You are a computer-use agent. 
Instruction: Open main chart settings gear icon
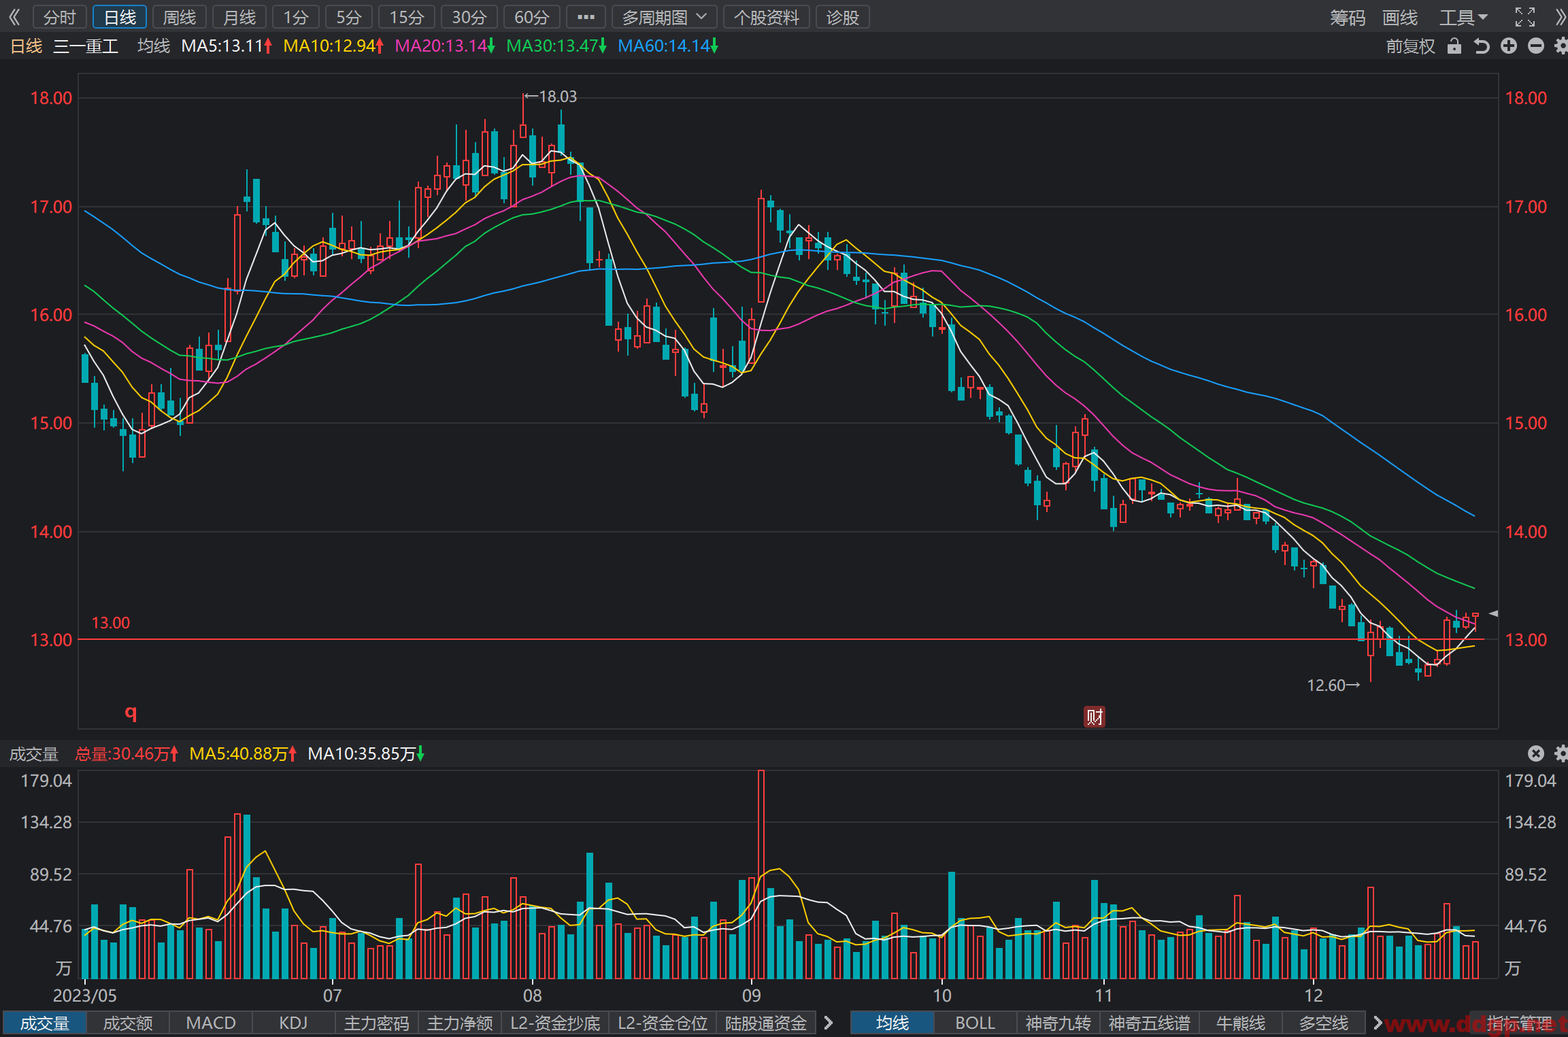coord(1561,46)
